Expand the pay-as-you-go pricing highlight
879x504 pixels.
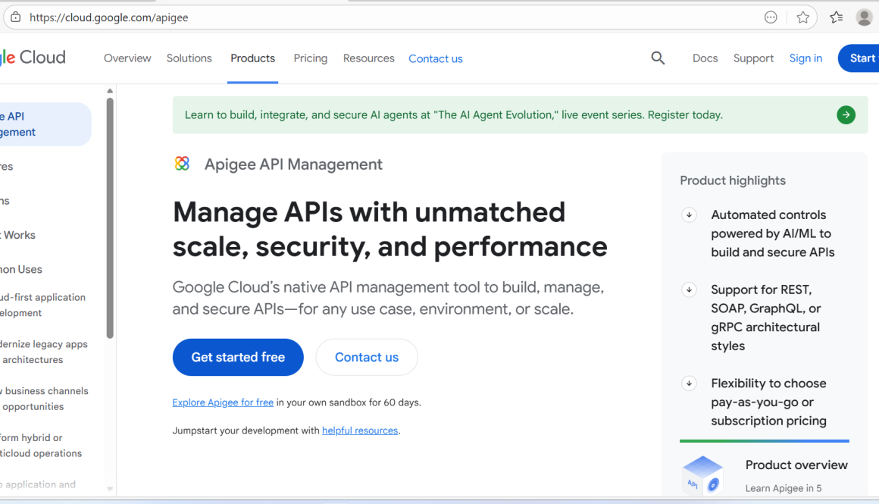tap(689, 383)
